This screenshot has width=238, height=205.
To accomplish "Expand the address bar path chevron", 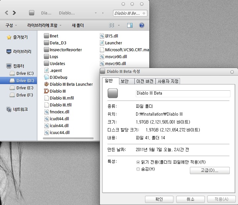I will coord(103,13).
